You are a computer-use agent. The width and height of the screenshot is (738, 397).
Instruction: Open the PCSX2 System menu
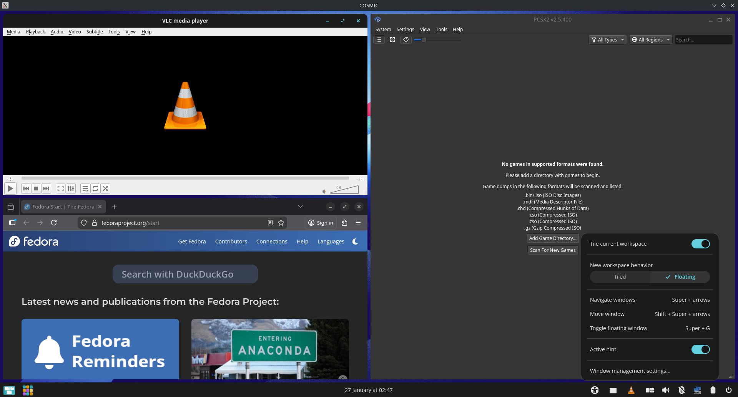pos(383,29)
